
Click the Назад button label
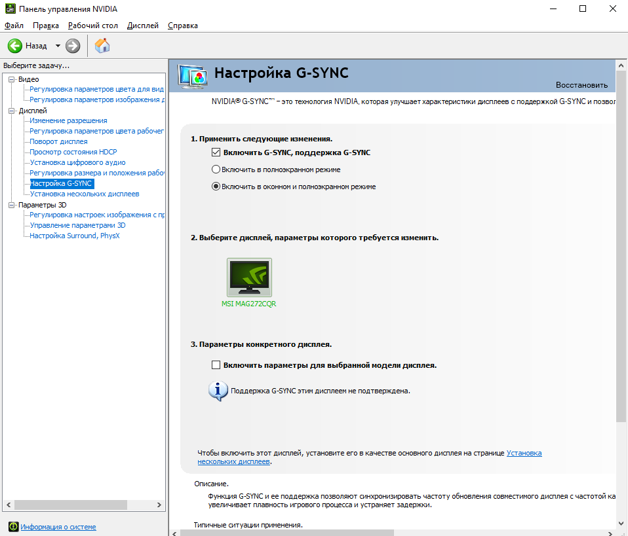pos(36,46)
